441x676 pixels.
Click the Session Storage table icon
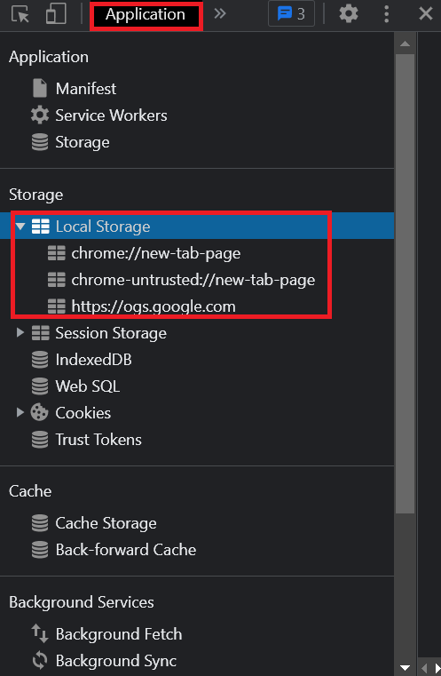(41, 333)
